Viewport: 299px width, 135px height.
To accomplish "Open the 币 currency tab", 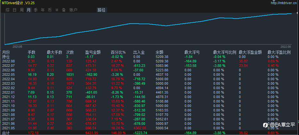I will [x=50, y=10].
